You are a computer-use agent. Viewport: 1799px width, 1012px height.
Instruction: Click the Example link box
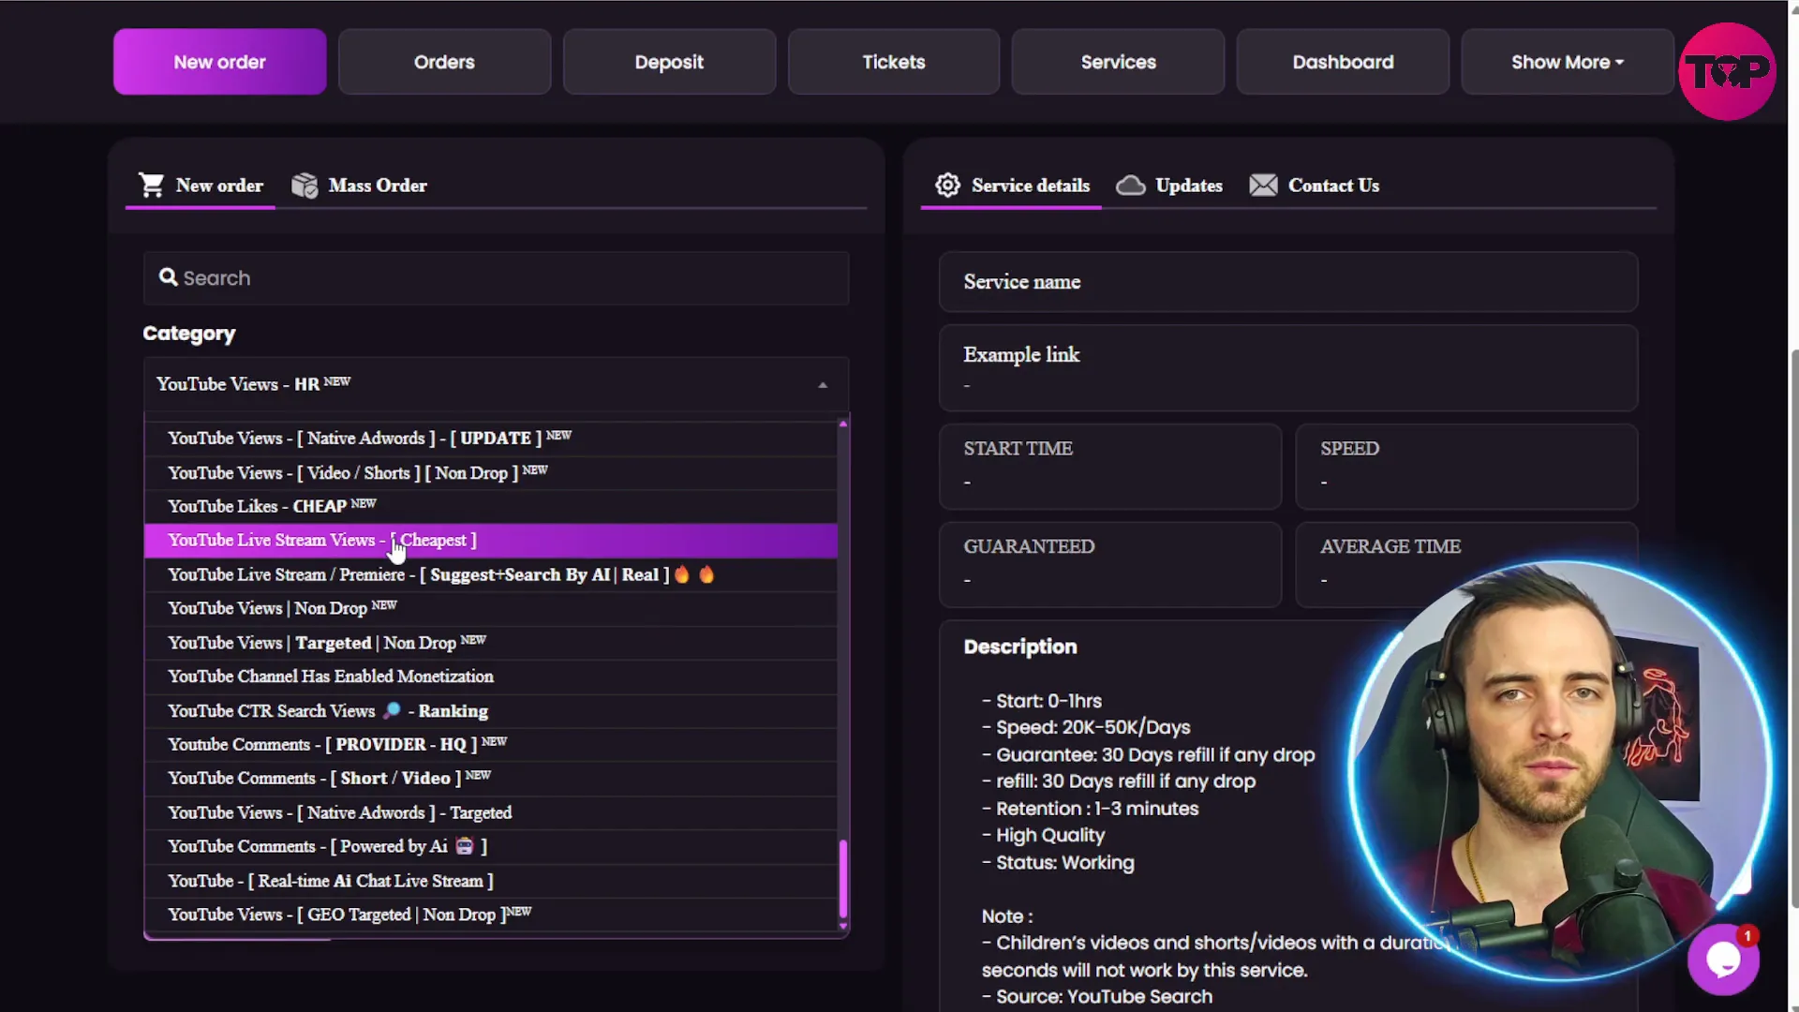[1288, 368]
